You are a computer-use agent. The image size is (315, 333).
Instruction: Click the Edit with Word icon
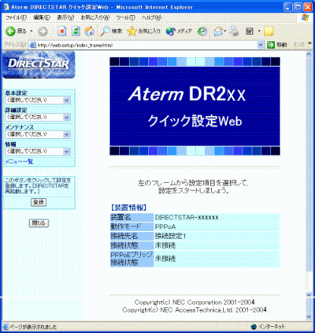[x=250, y=32]
